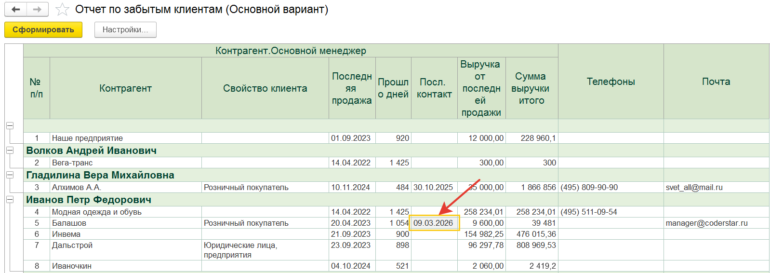
Task: Select the 12 000,00 revenue cell
Action: click(x=481, y=138)
